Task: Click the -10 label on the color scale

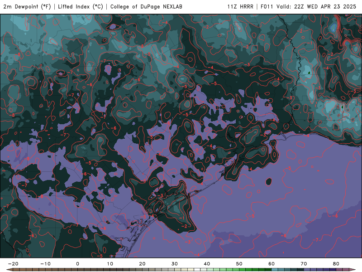Action: coord(45,264)
